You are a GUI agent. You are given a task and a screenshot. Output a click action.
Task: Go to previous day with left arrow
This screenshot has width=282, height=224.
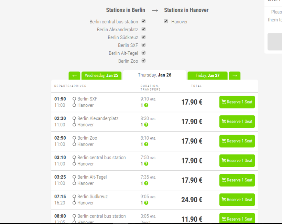coord(74,76)
